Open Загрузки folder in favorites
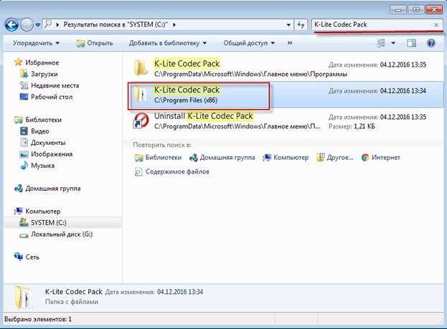Image resolution: width=447 pixels, height=329 pixels. tap(44, 74)
